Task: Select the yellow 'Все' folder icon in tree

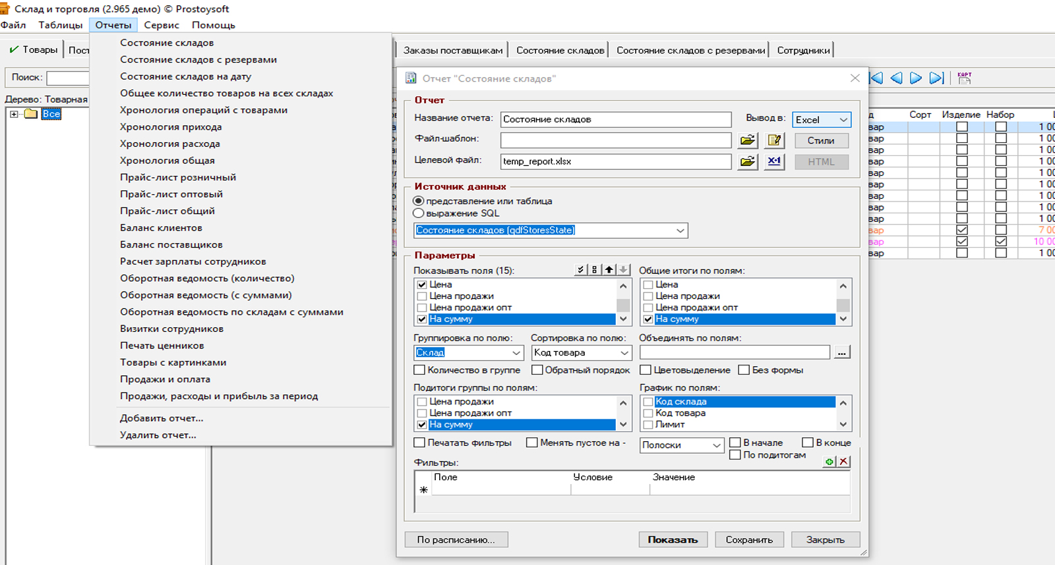Action: coord(31,114)
